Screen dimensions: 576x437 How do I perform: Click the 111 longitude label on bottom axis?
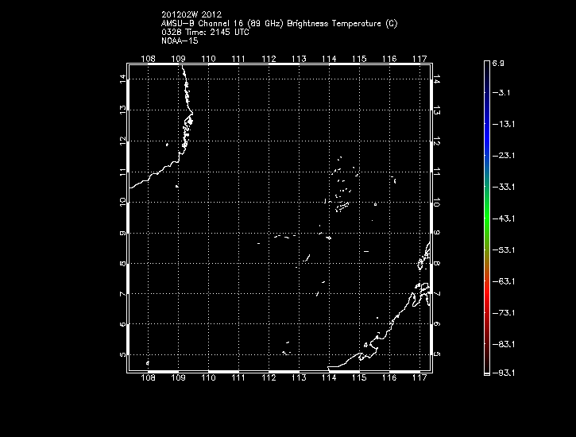(x=238, y=379)
